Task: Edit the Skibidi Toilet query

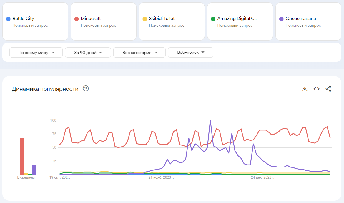Action: (x=162, y=19)
